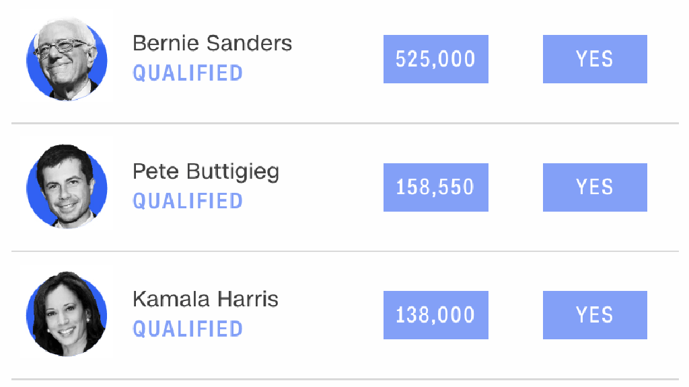Click divider line below Kamala Harris row
Screen dimensions: 689x387
coord(345,379)
